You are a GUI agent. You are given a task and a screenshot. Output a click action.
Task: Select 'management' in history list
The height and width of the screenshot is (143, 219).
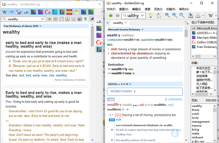point(201,122)
